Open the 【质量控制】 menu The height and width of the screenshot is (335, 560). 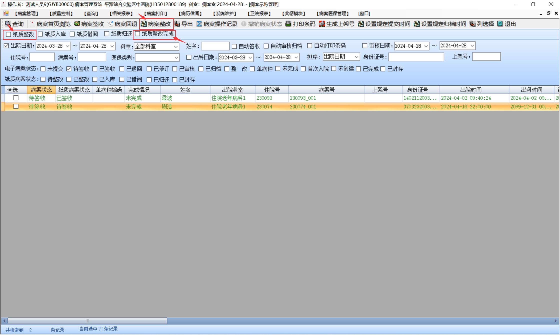61,13
